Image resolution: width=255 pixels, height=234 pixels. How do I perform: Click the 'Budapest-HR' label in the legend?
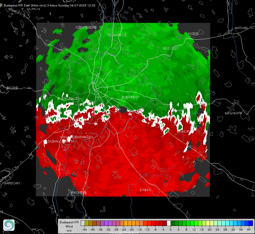[69, 222]
